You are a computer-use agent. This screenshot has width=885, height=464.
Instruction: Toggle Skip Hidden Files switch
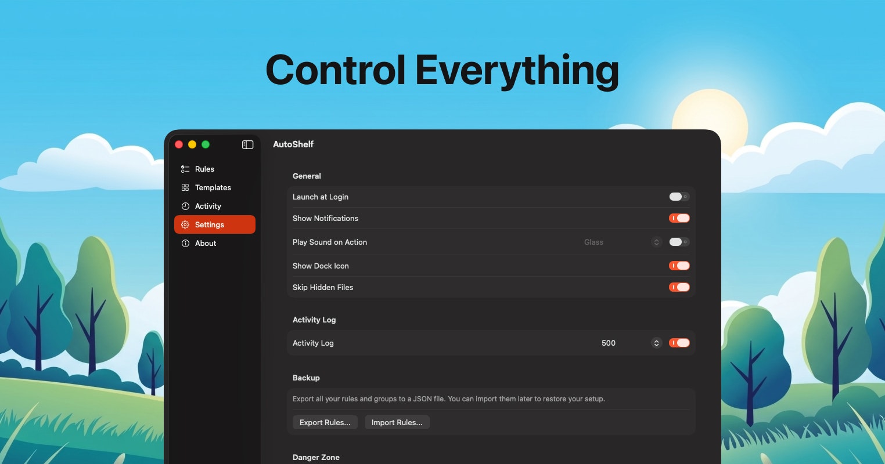coord(679,287)
